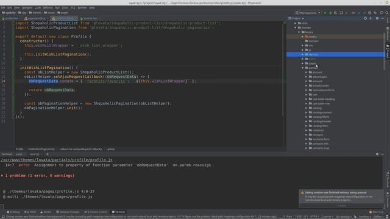Click the run with coverage icon

[336, 13]
